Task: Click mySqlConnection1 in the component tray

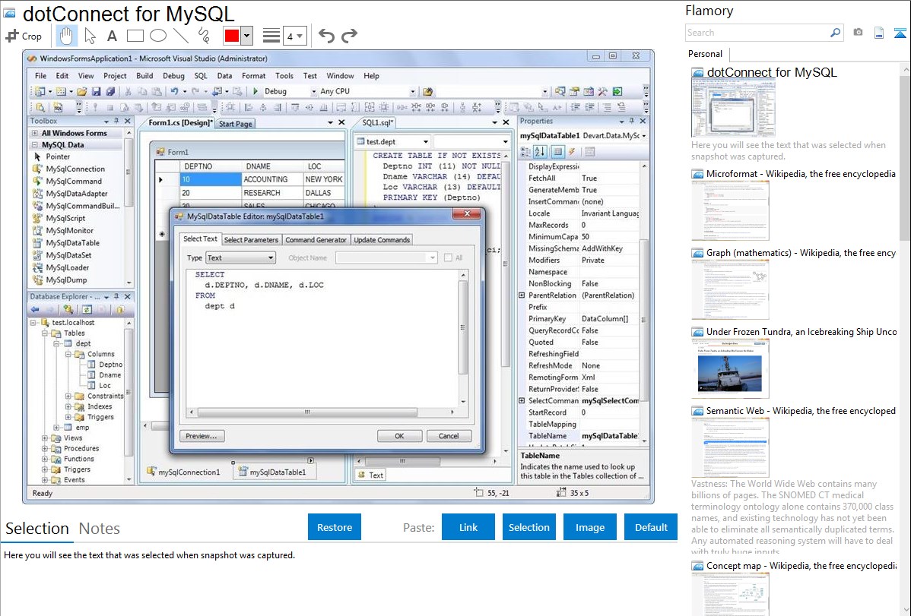Action: pos(183,472)
